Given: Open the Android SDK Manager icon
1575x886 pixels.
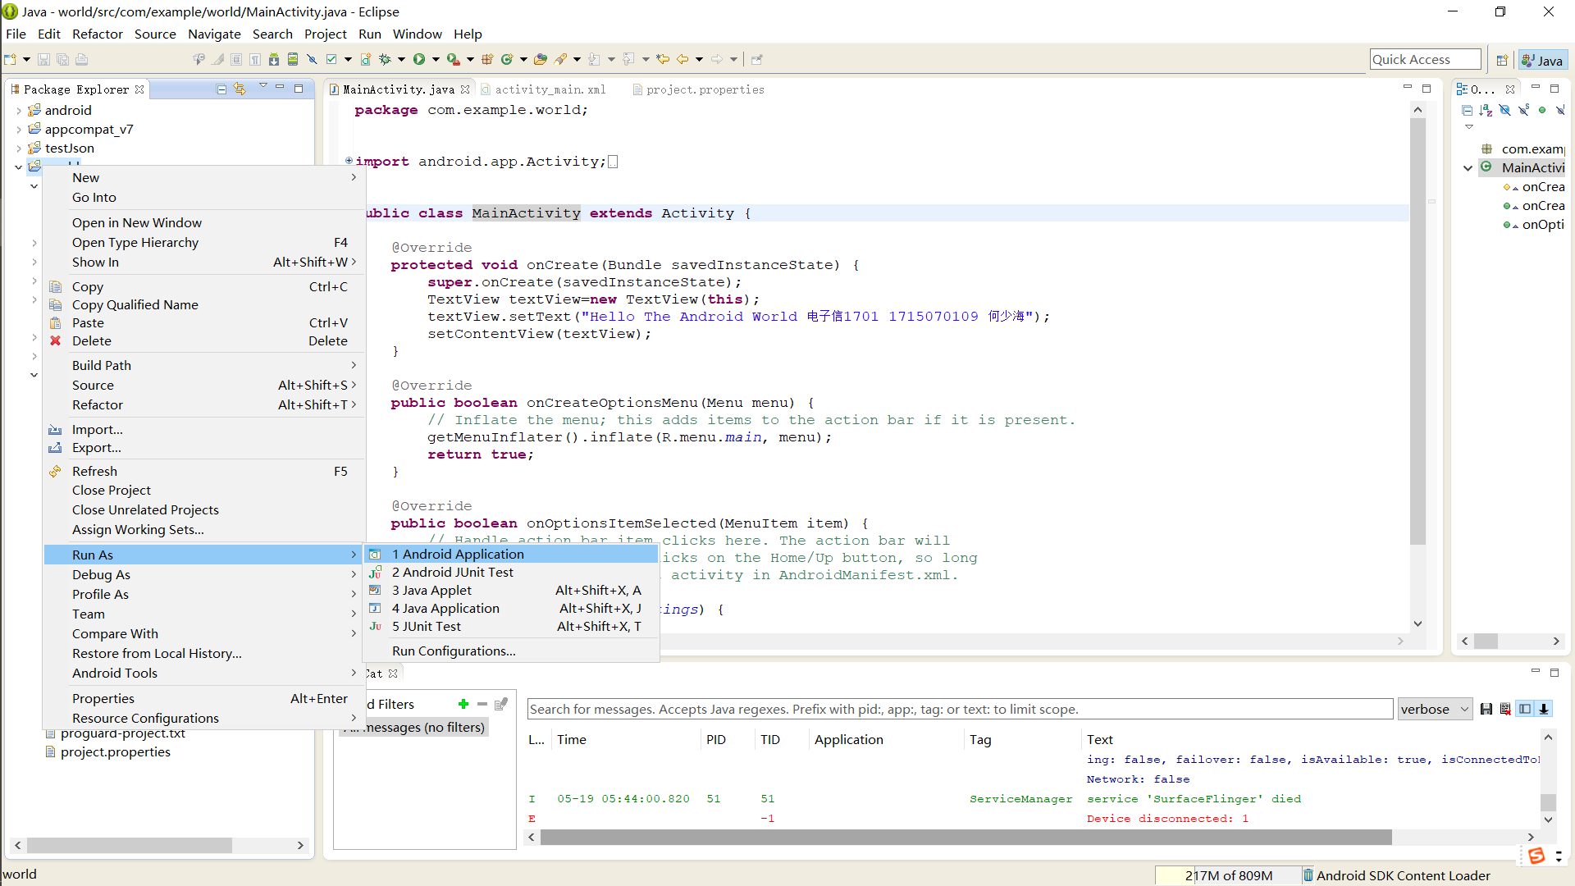Looking at the screenshot, I should click(x=274, y=59).
